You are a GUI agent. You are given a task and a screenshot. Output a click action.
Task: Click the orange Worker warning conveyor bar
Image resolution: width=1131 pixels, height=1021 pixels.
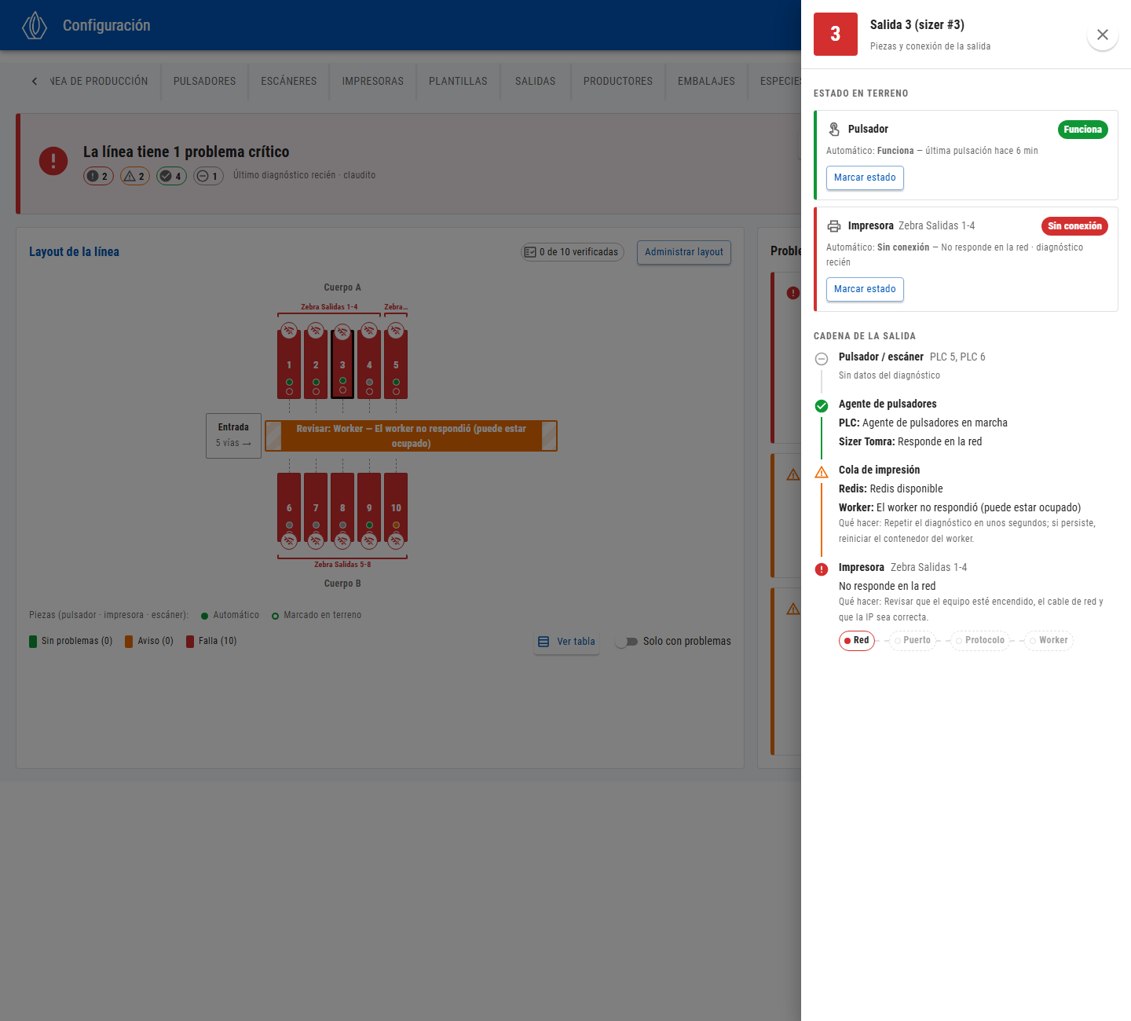(x=411, y=436)
